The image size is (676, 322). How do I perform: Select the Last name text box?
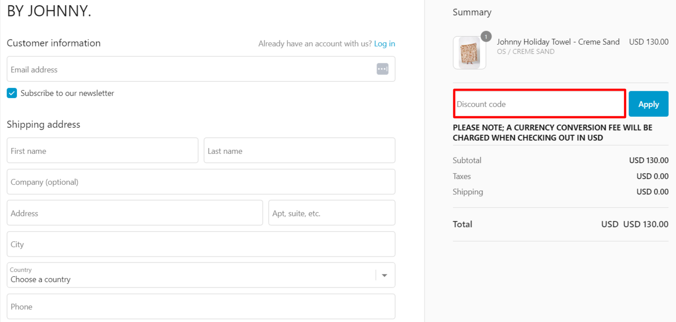(x=299, y=151)
